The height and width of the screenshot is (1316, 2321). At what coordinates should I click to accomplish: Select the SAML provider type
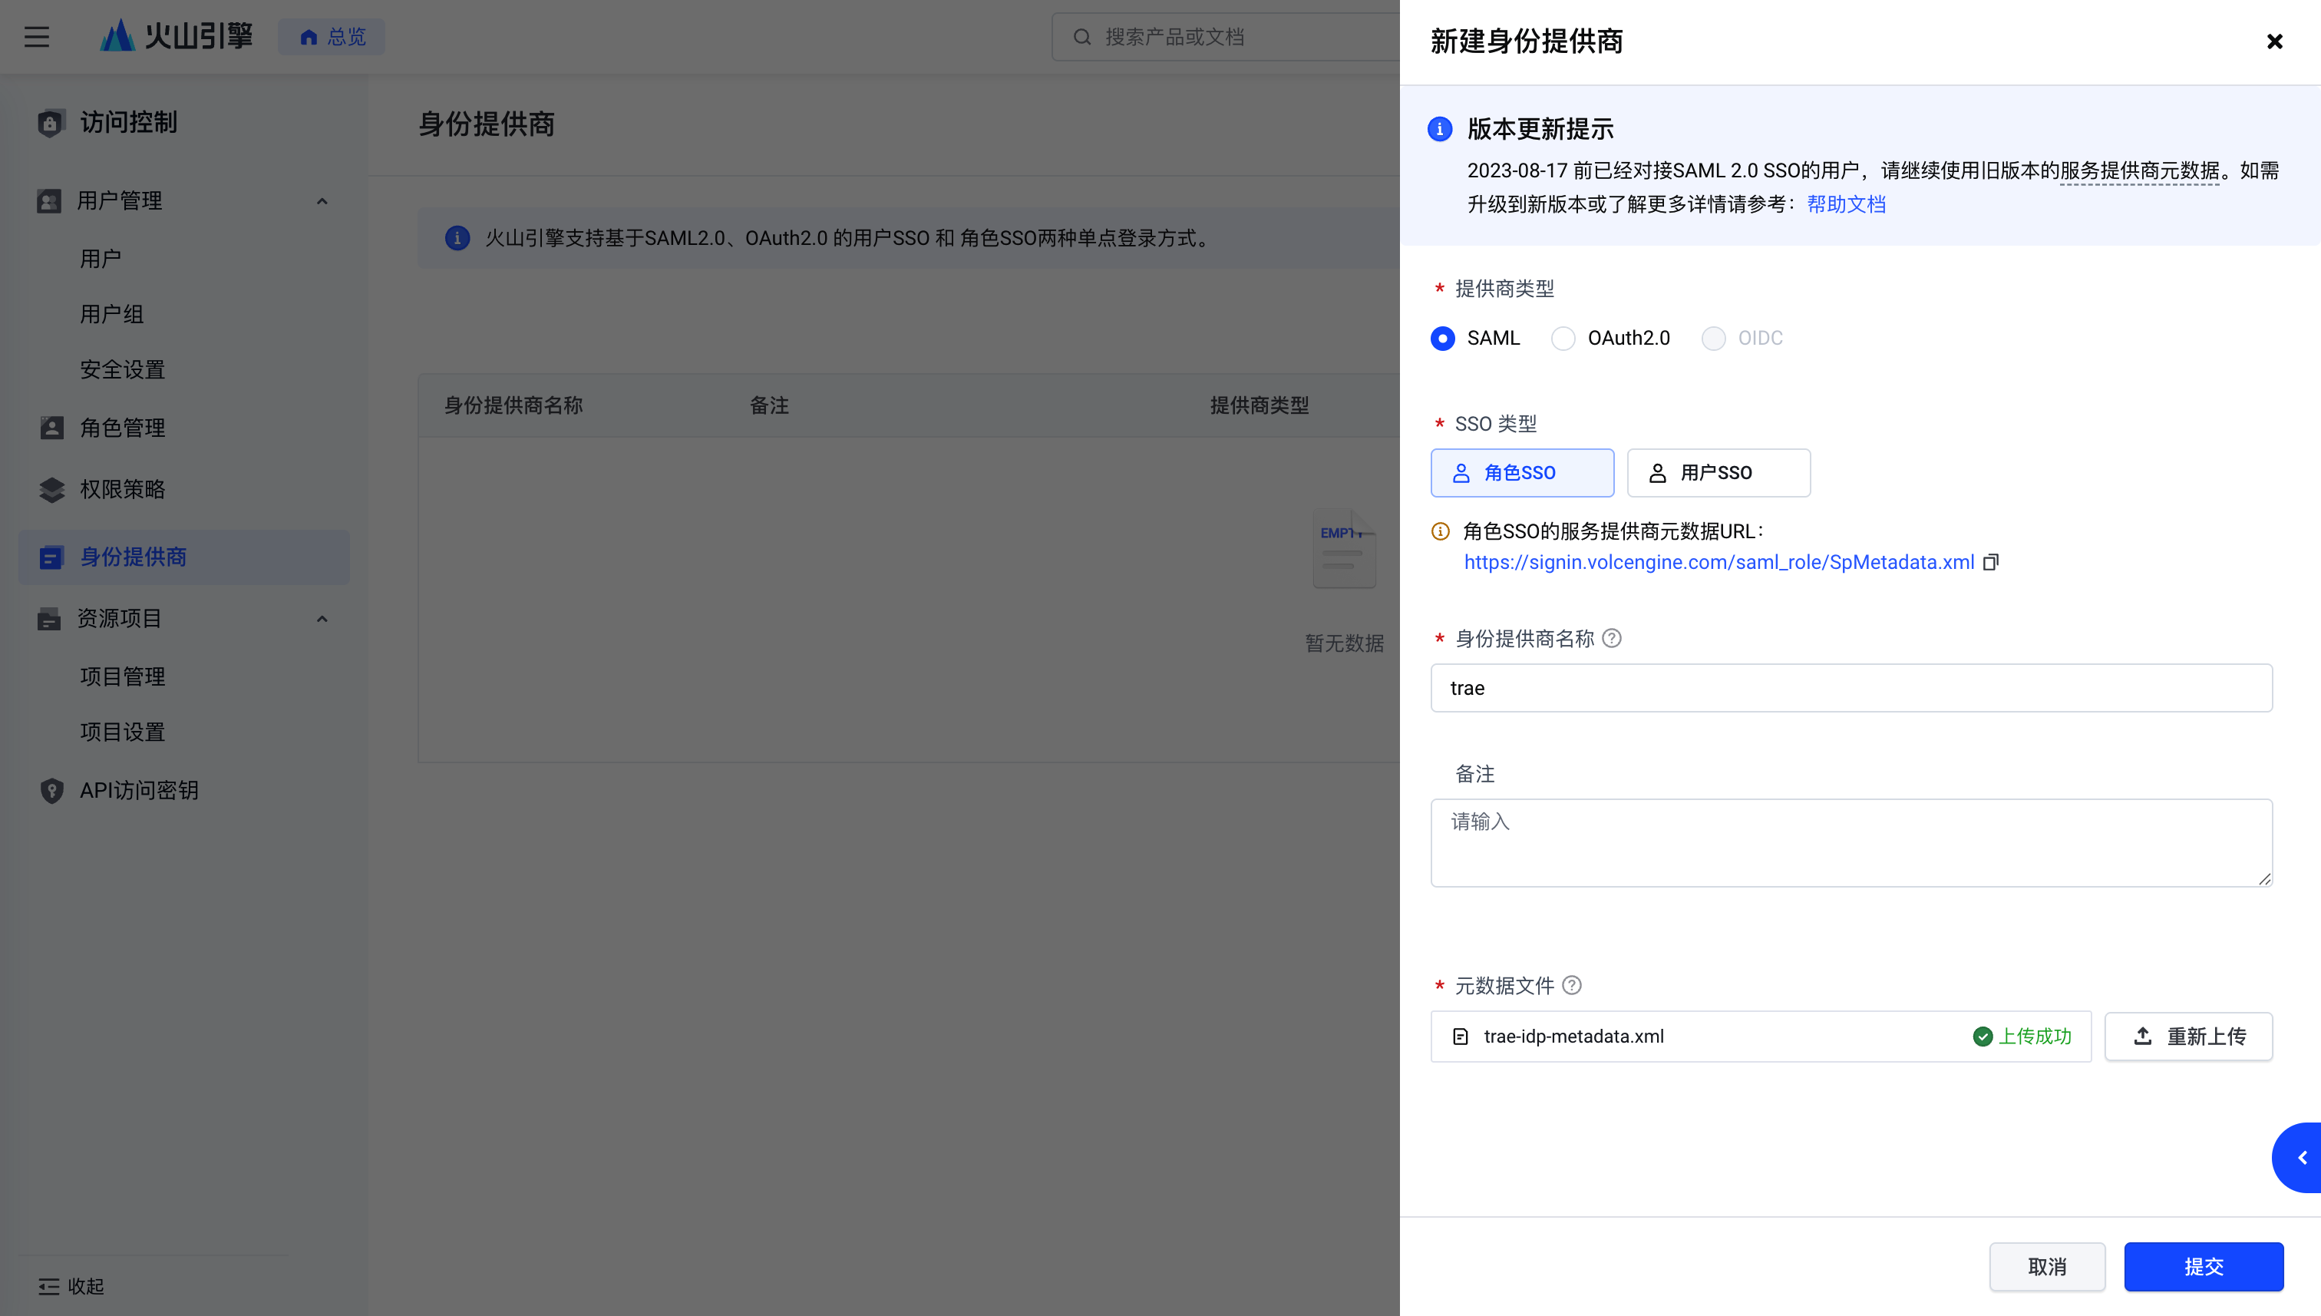[x=1443, y=339]
